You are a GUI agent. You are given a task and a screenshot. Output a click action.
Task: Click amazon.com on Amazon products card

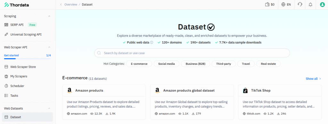(79, 114)
